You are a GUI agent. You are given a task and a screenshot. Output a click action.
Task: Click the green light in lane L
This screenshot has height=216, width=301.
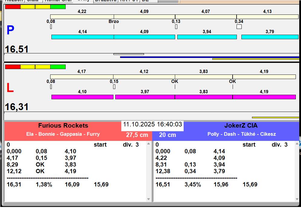pyautogui.click(x=58, y=67)
